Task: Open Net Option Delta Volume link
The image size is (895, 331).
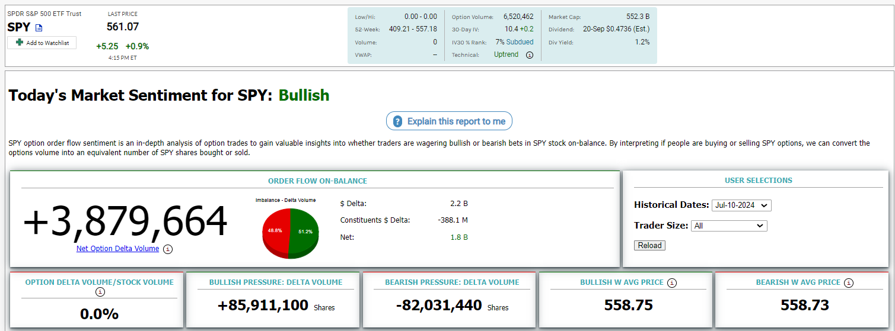Action: 117,249
